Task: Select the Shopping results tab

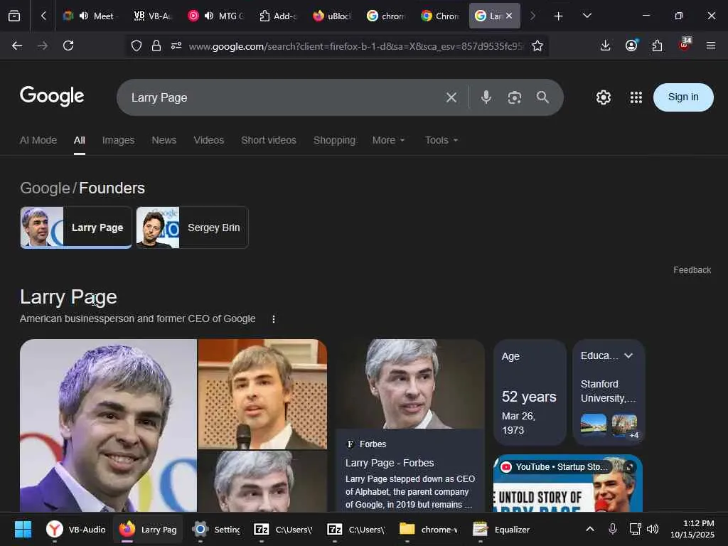Action: (x=334, y=140)
